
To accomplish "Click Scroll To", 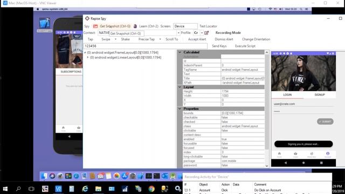I will click(171, 39).
